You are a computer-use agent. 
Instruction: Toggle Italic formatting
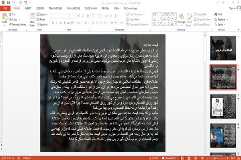pos(57,23)
